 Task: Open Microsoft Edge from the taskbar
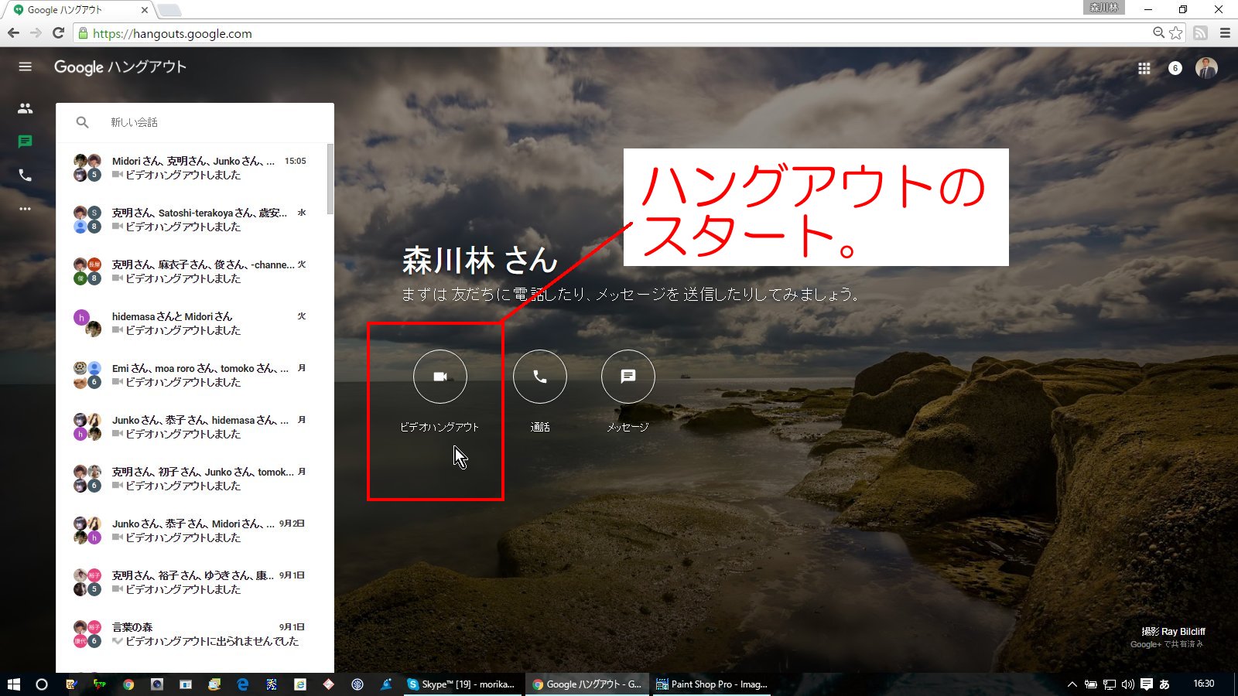point(242,684)
